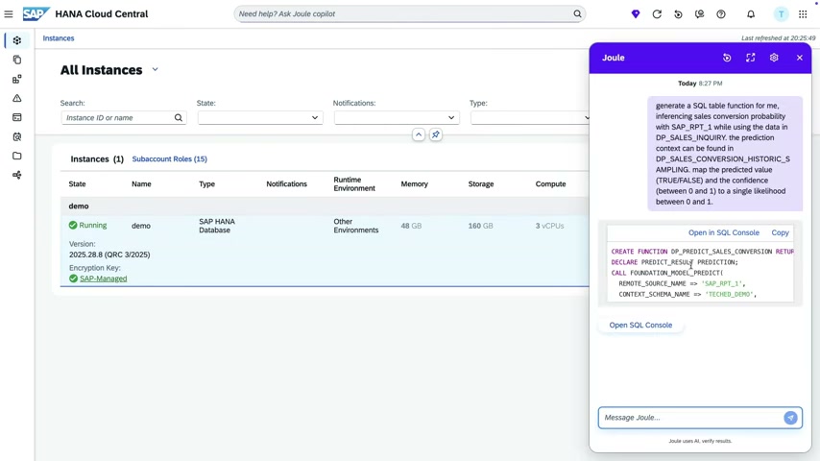Viewport: 820px width, 461px height.
Task: Click the Name column header
Action: 141,184
